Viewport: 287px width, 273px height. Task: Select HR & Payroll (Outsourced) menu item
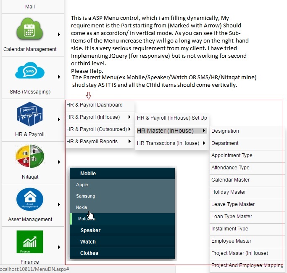100,129
